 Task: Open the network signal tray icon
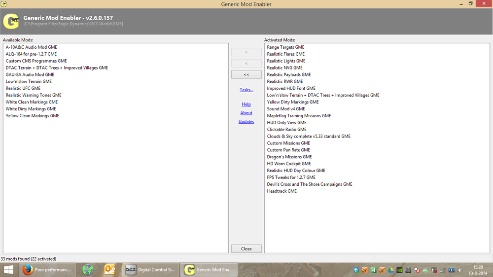tap(443, 270)
